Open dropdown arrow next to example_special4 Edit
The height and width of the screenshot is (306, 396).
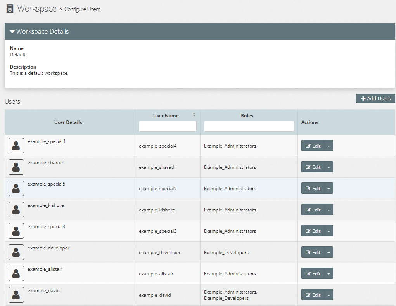tap(329, 146)
